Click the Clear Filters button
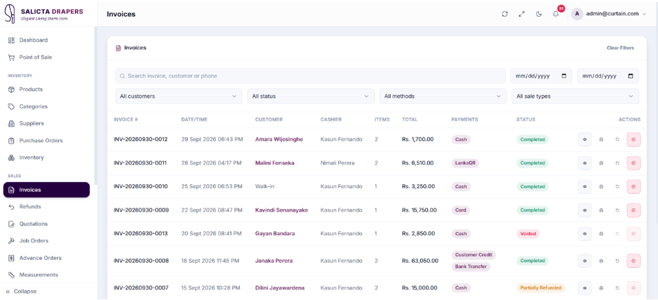 [620, 48]
